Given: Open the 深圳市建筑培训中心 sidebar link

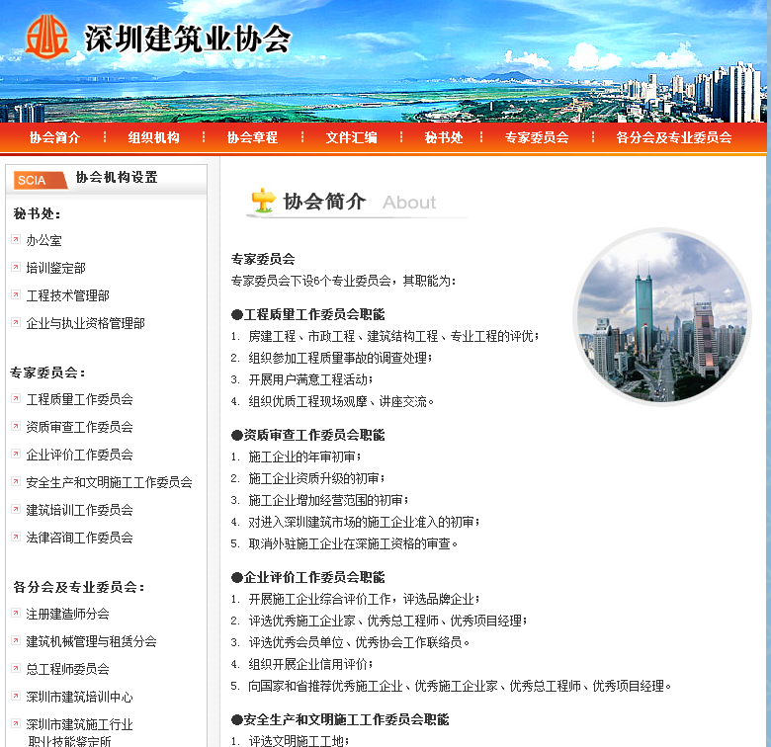Looking at the screenshot, I should pyautogui.click(x=79, y=697).
